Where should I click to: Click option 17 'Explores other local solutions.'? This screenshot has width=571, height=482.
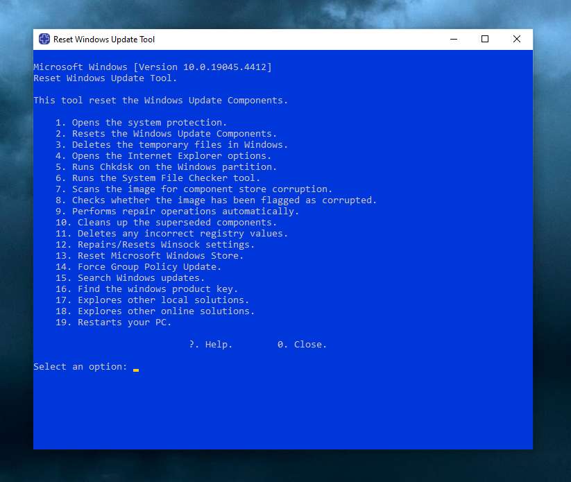(152, 300)
